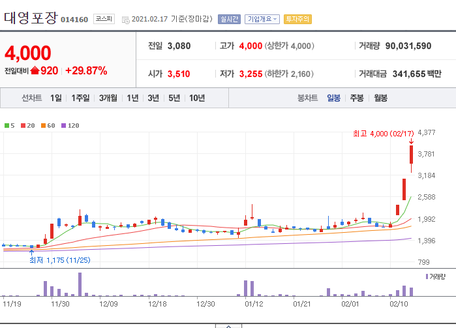Click the 최저 1,175 (11/25) annotation
The width and height of the screenshot is (456, 328).
tap(60, 260)
